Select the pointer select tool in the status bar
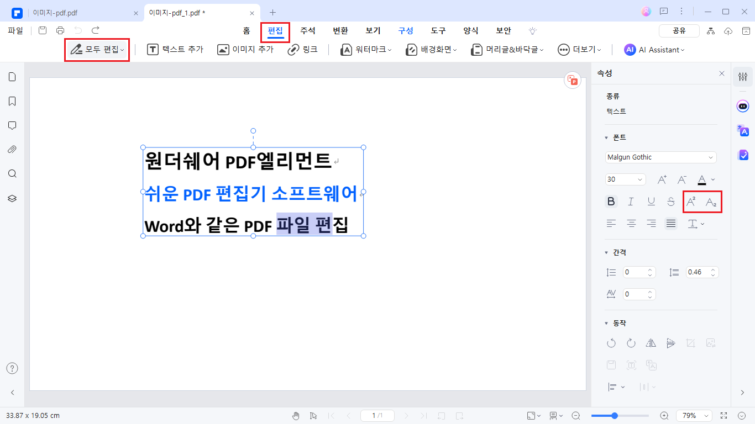Screen dimensions: 755x424 [x=313, y=416]
